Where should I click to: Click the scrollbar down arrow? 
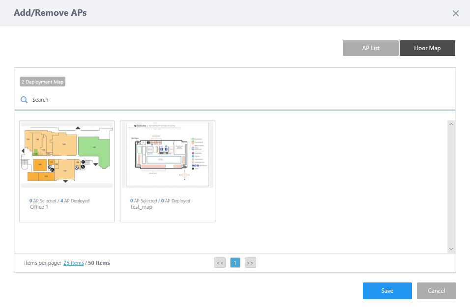451,249
